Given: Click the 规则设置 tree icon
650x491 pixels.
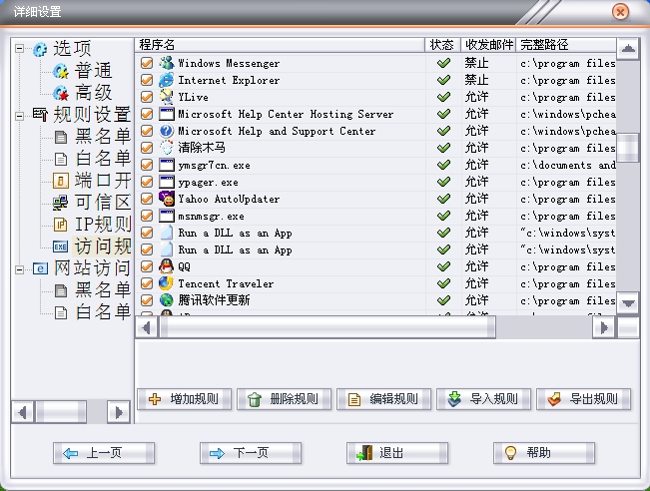Looking at the screenshot, I should tap(40, 115).
